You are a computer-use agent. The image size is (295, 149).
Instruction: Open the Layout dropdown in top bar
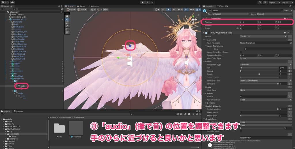click(287, 2)
